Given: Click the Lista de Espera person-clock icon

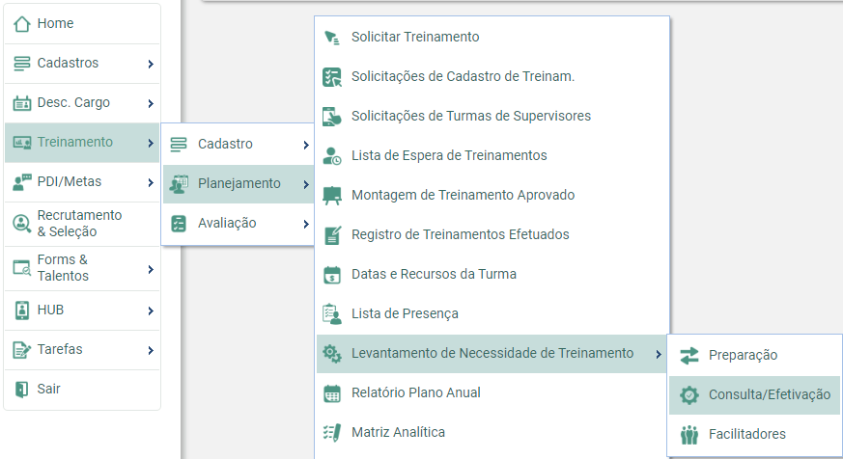Looking at the screenshot, I should [332, 155].
